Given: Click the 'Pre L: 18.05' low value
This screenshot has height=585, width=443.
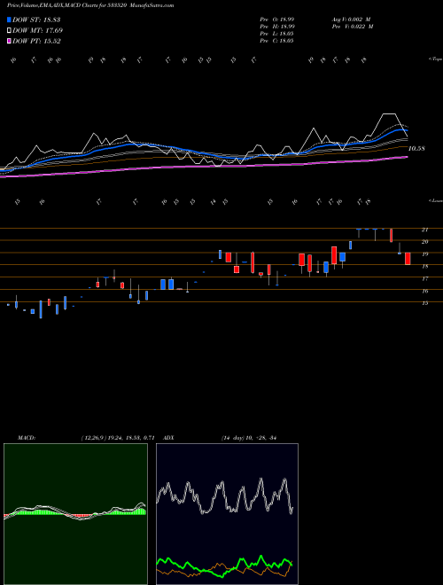Looking at the screenshot, I should 276,34.
